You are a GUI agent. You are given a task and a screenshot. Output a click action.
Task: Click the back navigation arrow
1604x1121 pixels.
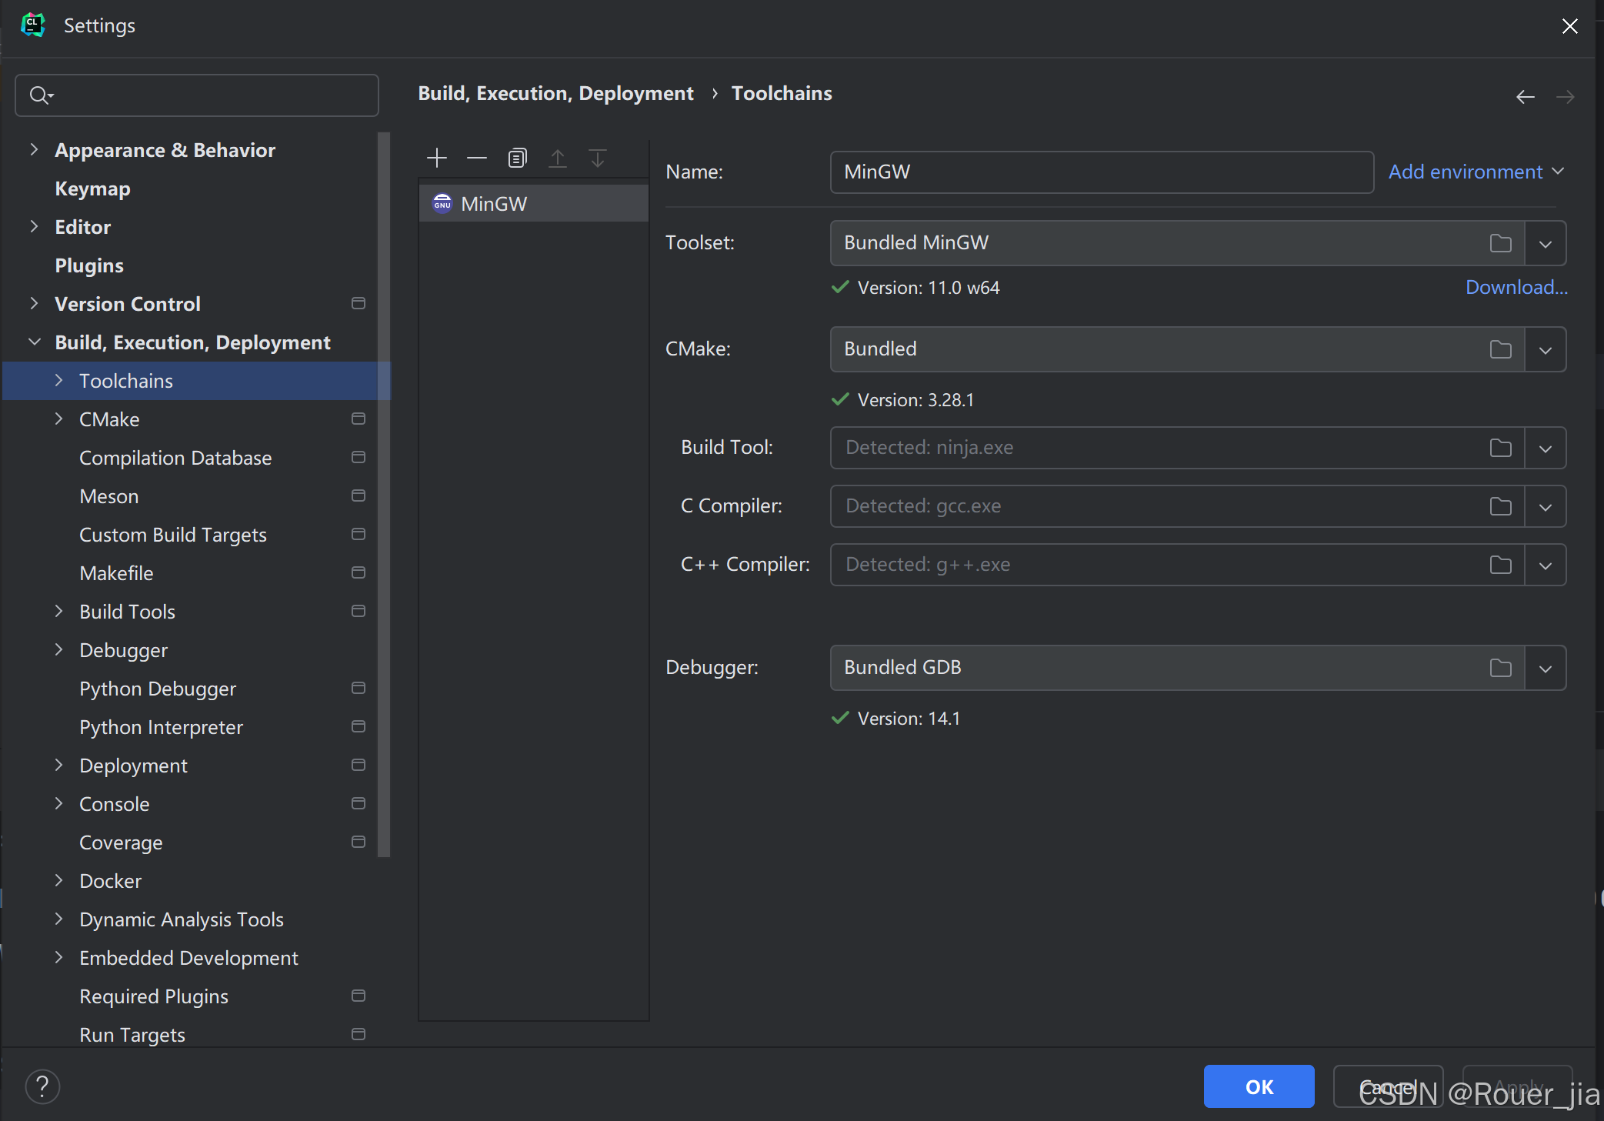tap(1525, 97)
